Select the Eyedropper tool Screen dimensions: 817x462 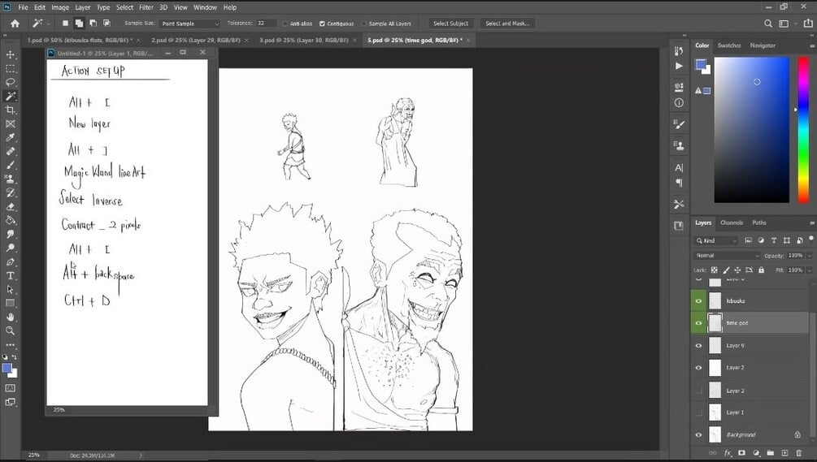pos(10,137)
